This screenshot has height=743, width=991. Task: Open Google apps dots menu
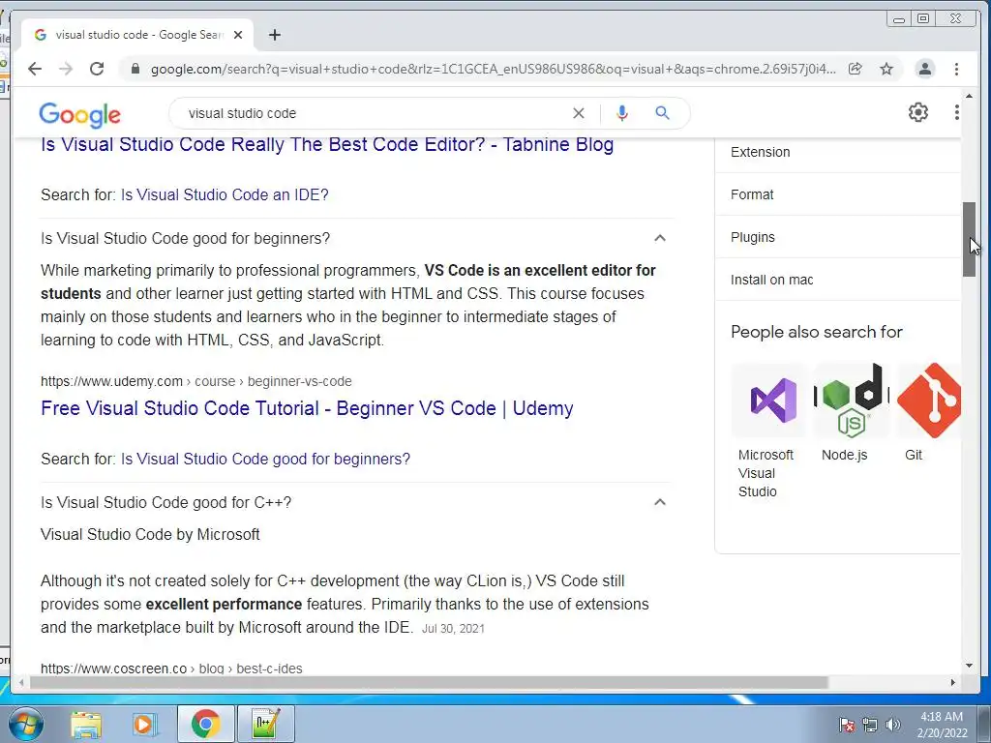pos(957,112)
